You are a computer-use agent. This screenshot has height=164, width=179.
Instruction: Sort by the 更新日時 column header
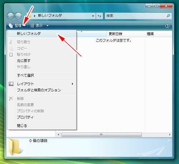pyautogui.click(x=126, y=34)
